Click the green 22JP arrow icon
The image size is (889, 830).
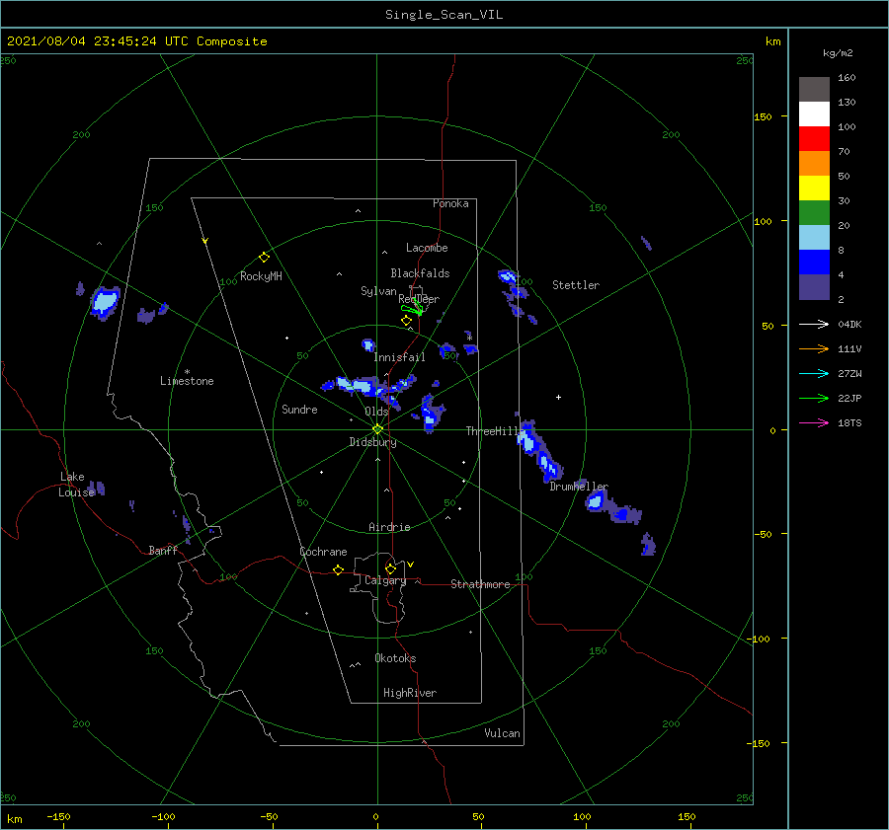814,398
